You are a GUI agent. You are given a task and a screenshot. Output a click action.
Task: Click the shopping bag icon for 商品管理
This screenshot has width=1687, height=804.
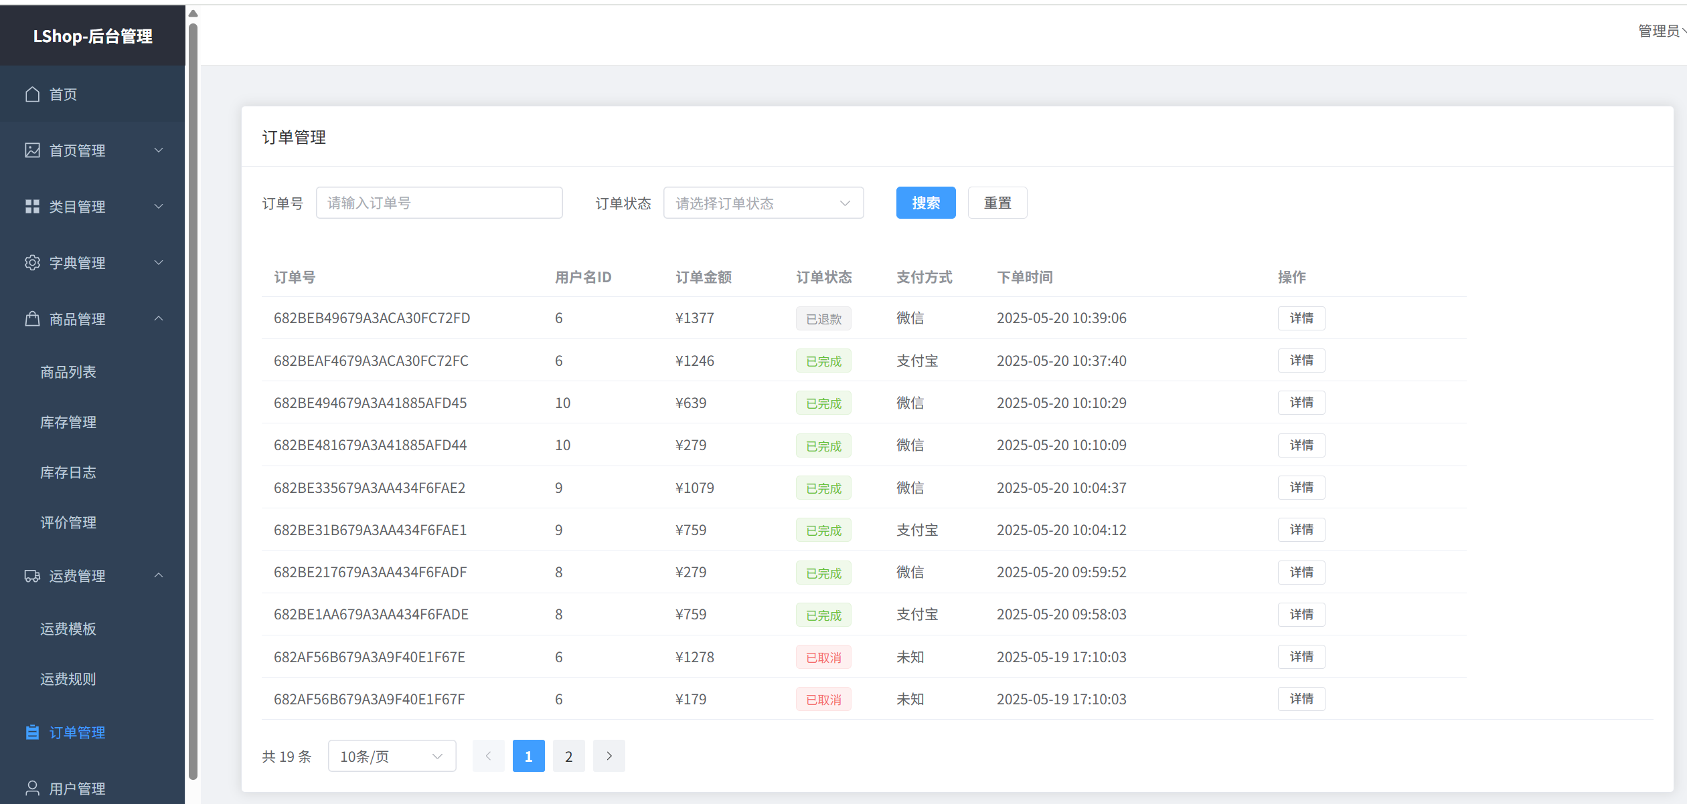pos(32,319)
